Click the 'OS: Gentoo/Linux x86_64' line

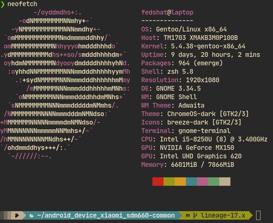tap(184, 29)
